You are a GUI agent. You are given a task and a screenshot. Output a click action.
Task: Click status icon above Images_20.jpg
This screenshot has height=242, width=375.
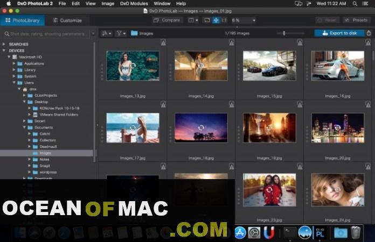pyautogui.click(x=368, y=104)
